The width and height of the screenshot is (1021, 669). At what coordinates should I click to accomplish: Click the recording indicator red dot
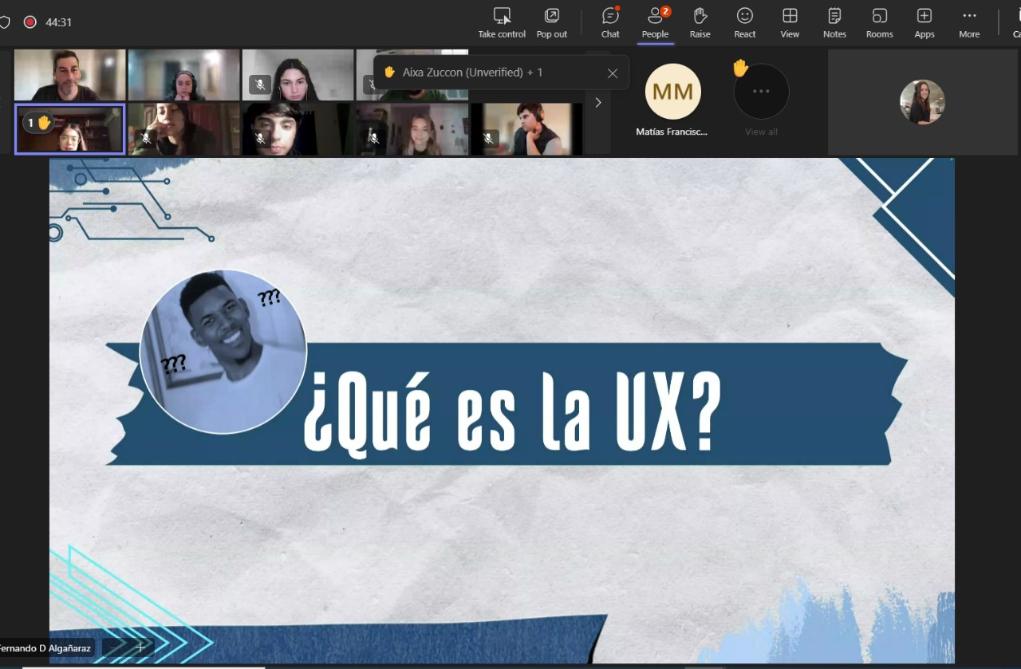pyautogui.click(x=30, y=22)
